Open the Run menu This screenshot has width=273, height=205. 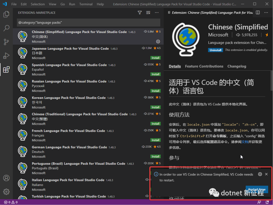coord(72,4)
